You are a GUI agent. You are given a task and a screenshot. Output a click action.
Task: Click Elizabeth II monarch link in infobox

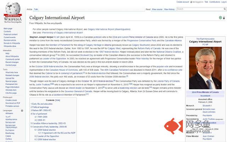(207, 106)
